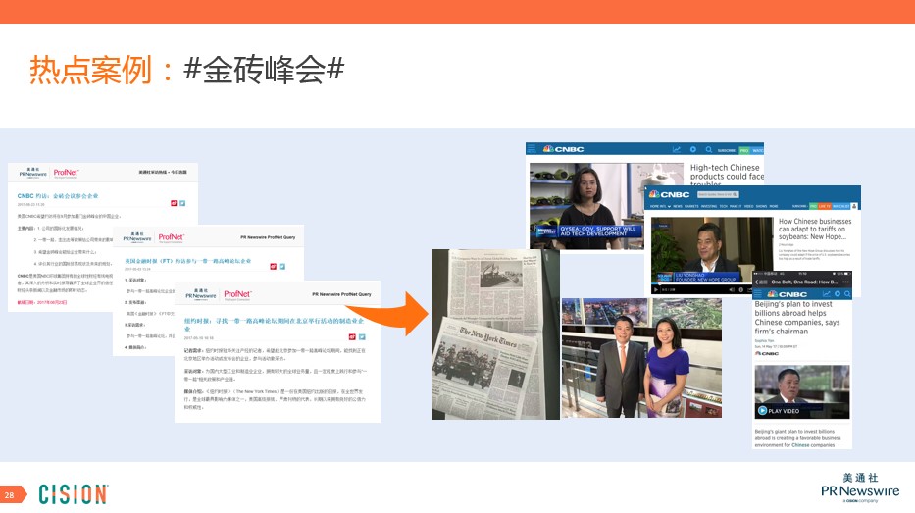Click pink deadline date text on CNBC query
Image resolution: width=915 pixels, height=513 pixels.
(42, 302)
